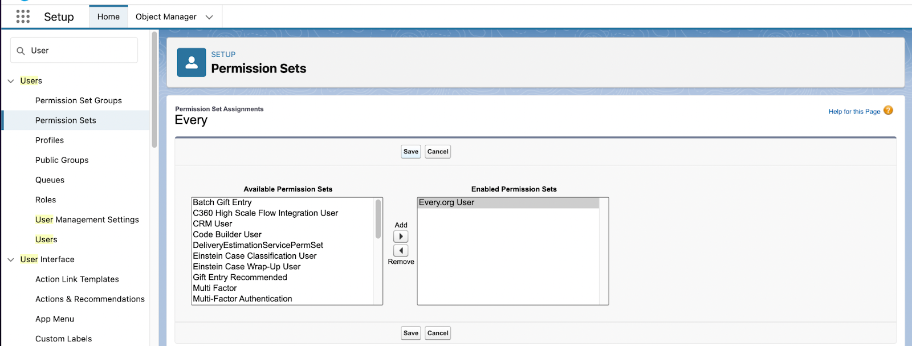Switch to the Object Manager tab
912x346 pixels.
166,17
